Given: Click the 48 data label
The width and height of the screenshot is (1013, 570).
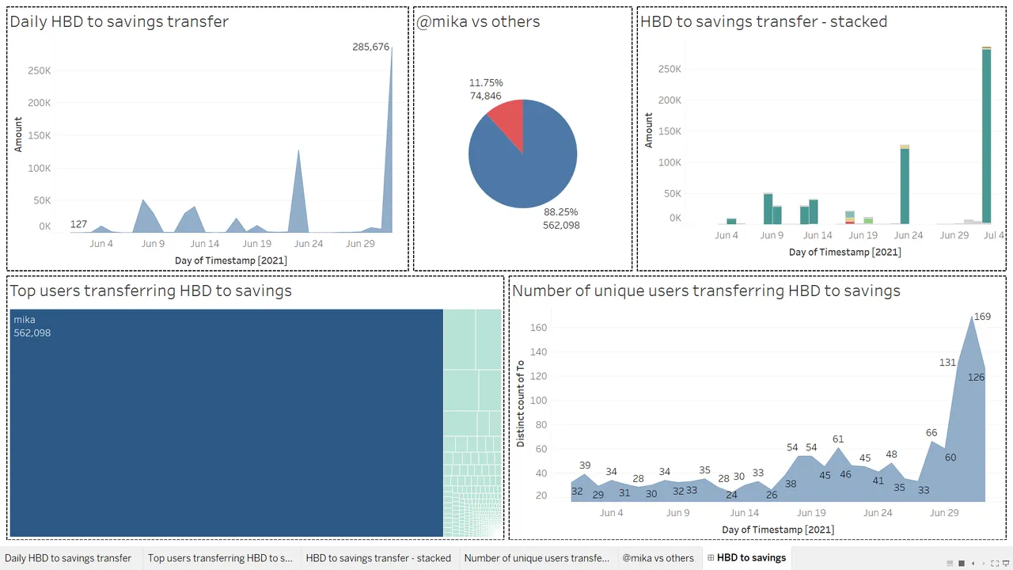Looking at the screenshot, I should pos(891,454).
